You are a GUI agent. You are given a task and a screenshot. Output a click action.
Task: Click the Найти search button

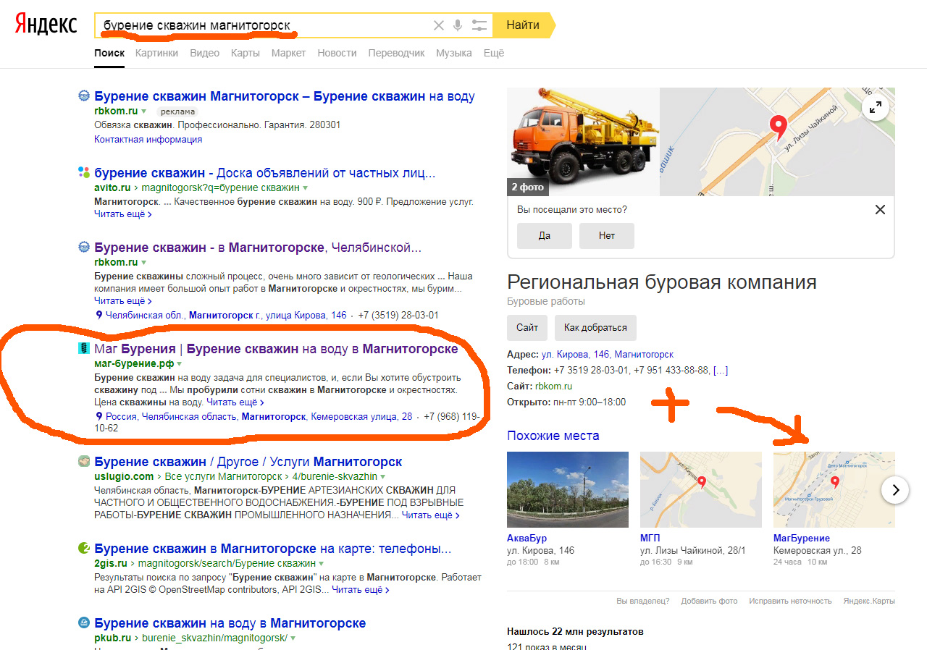tap(523, 25)
